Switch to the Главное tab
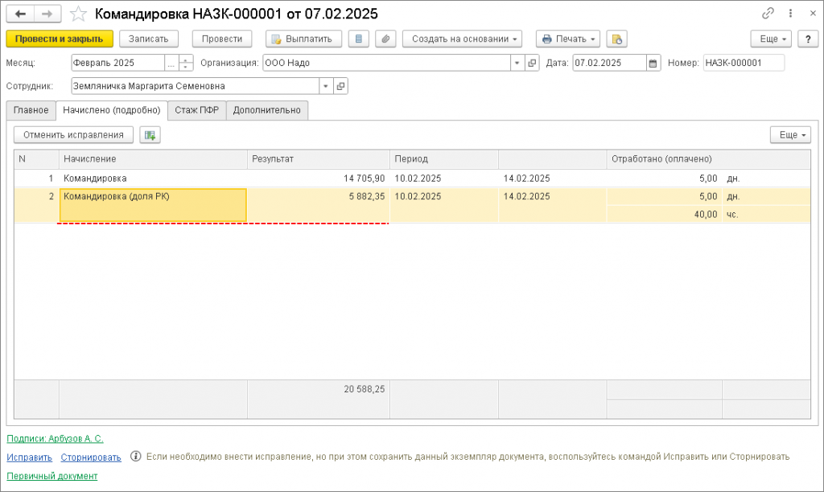 (x=31, y=110)
